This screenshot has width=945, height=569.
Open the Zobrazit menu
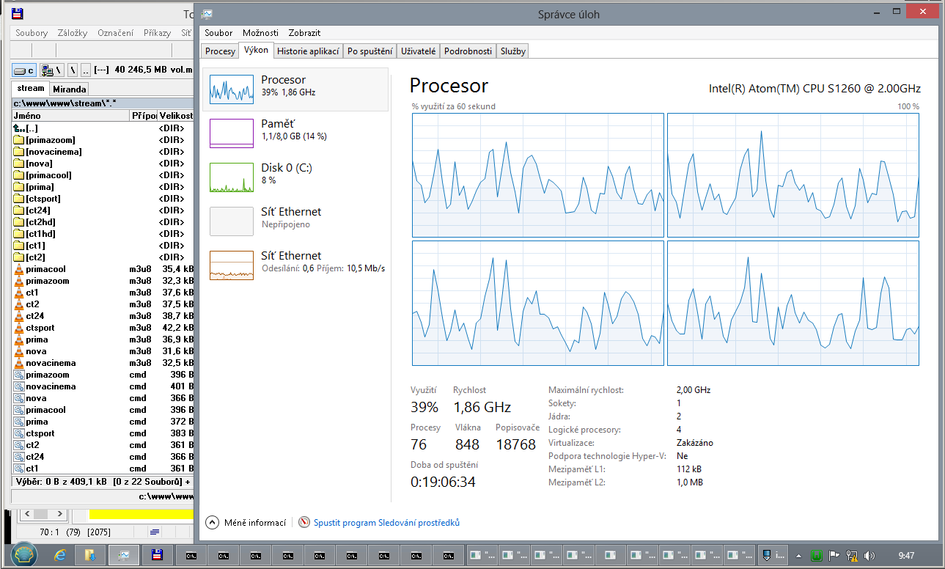(304, 33)
